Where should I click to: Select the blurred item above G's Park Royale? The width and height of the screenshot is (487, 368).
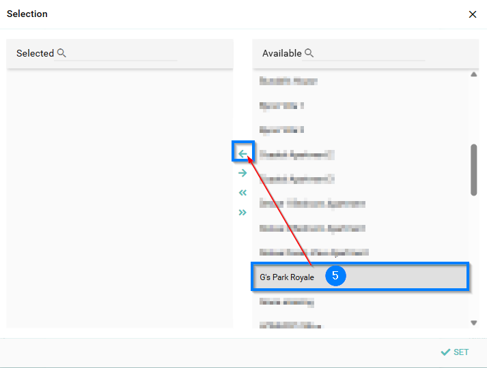pyautogui.click(x=314, y=252)
